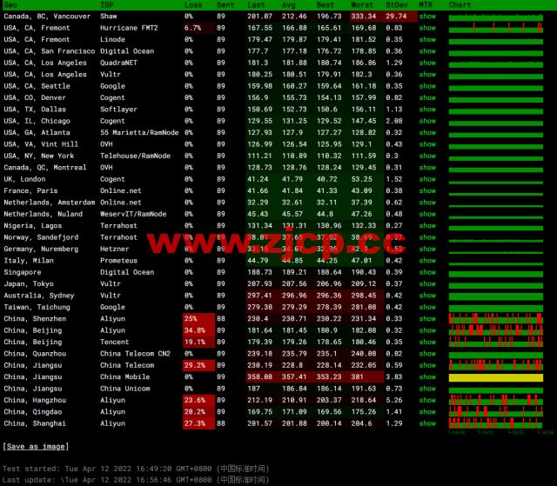Click the StDev column header
This screenshot has height=486, width=557.
coord(397,5)
